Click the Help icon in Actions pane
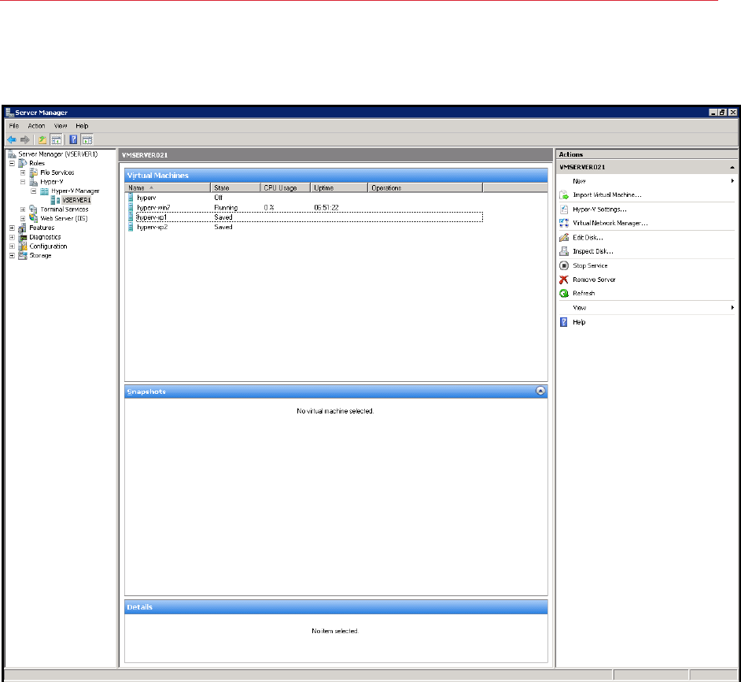Viewport: 741px width, 682px height. pyautogui.click(x=564, y=322)
